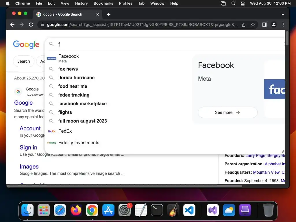Select the fox news suggestion
This screenshot has height=222, width=296.
point(118,69)
